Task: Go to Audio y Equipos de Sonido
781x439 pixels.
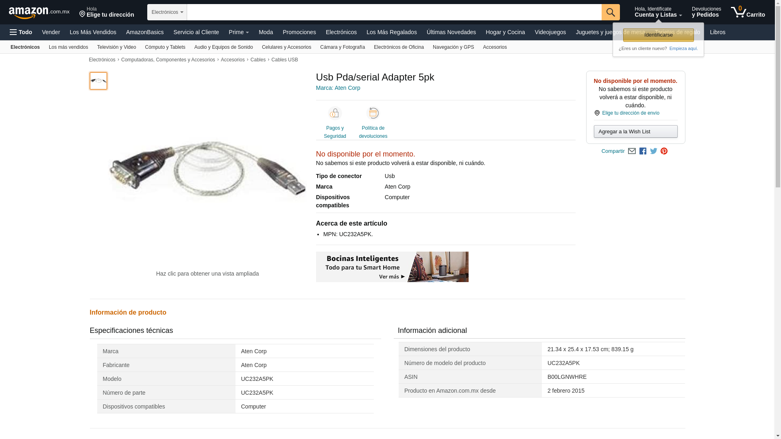Action: [223, 47]
